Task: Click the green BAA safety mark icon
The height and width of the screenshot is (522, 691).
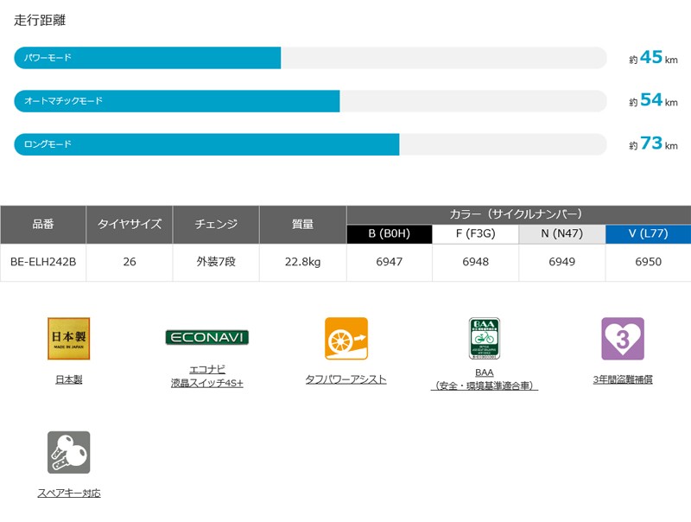Action: [484, 338]
